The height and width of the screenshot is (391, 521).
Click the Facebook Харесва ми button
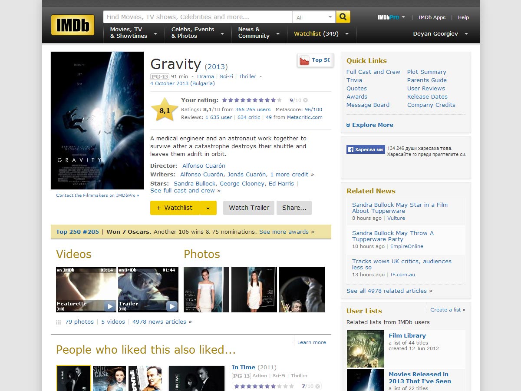coord(366,149)
